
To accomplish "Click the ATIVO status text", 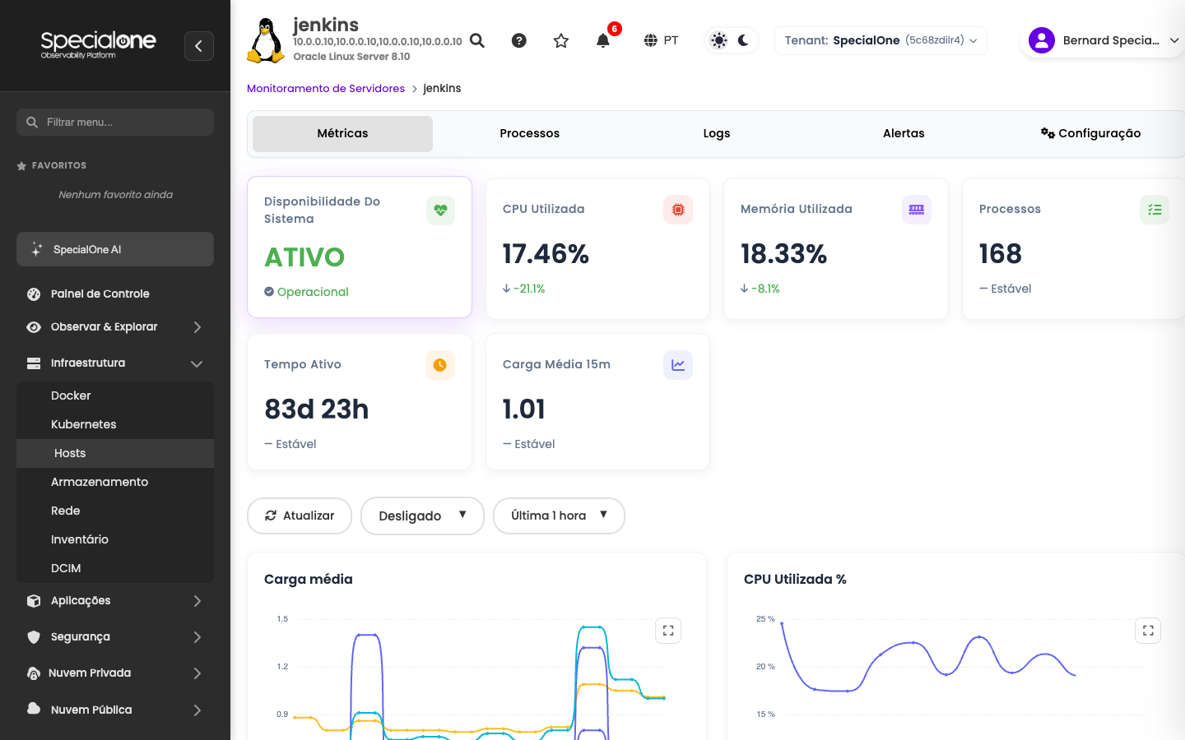I will (304, 257).
